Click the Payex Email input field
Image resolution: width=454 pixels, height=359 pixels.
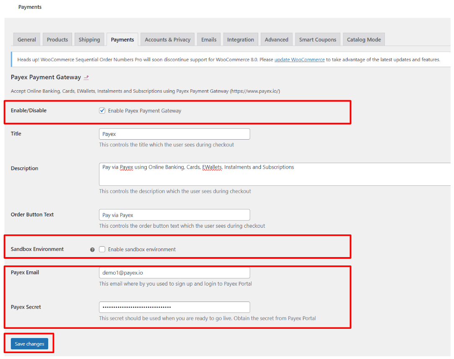pos(174,273)
